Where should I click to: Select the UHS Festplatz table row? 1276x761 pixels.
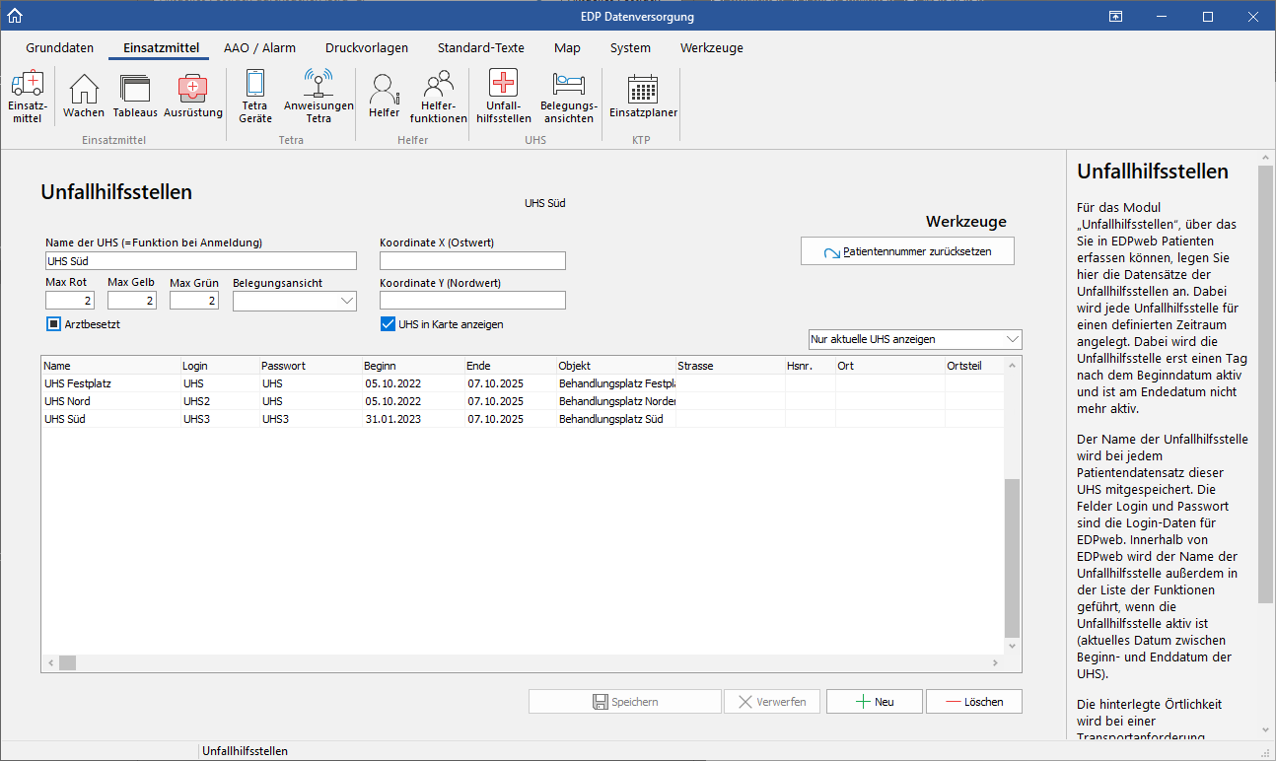pos(108,383)
